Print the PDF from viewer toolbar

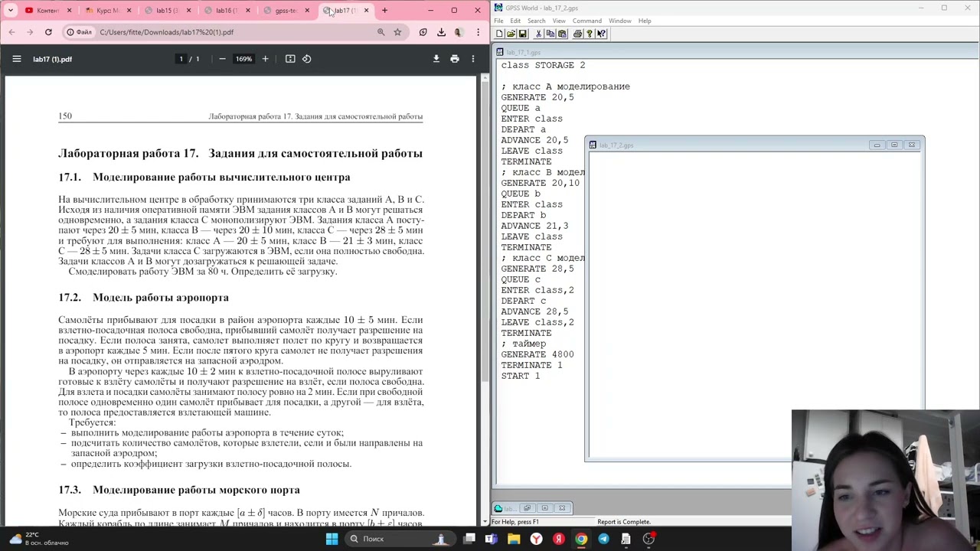tap(455, 59)
